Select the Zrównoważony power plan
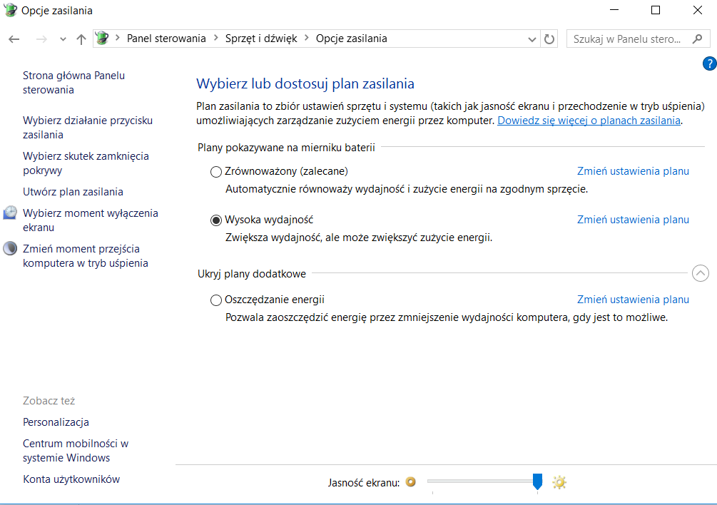 tap(215, 171)
